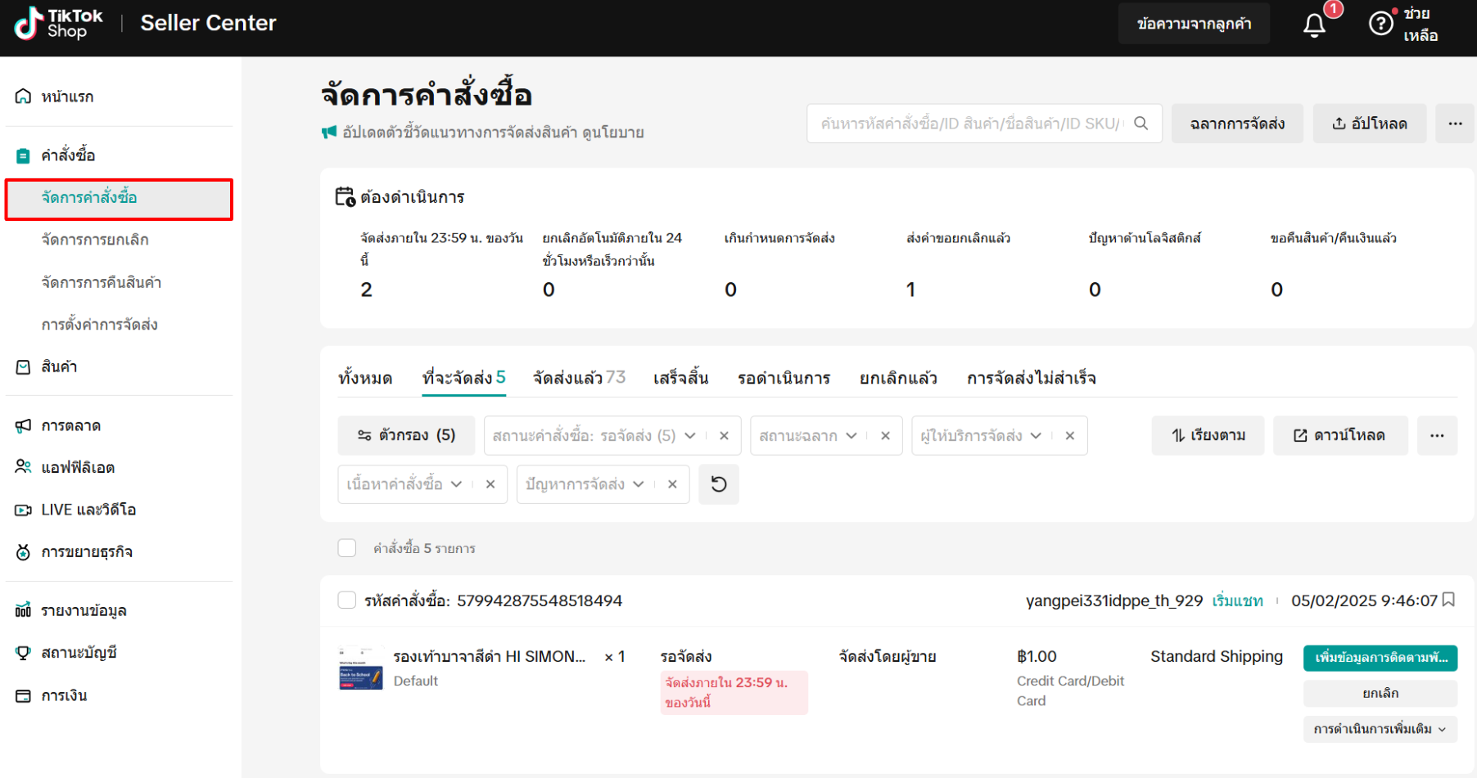Open the HI SIMON product thumbnail

pos(361,668)
